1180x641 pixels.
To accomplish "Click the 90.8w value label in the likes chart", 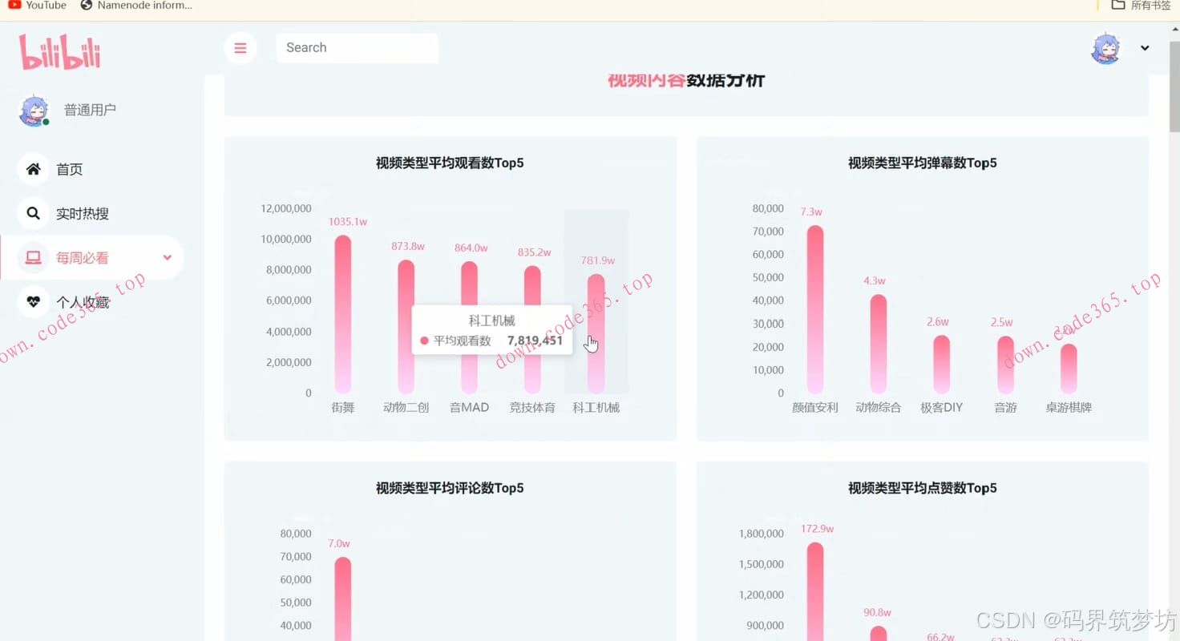I will (x=878, y=613).
